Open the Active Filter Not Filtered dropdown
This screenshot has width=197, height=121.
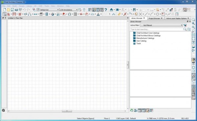(162, 25)
